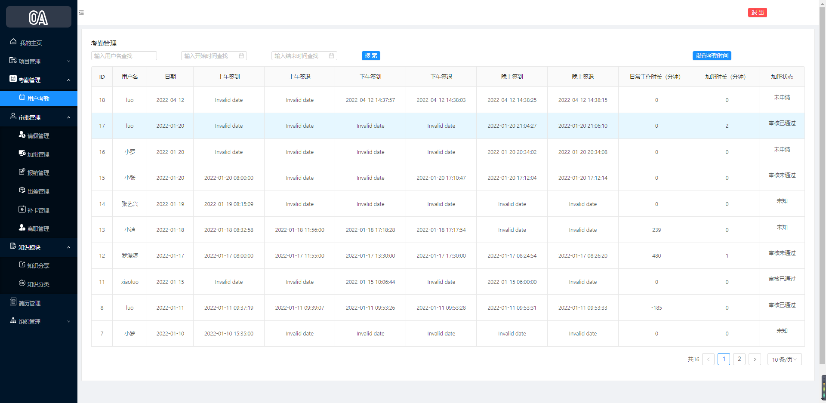
Task: Click the 简历管理 icon
Action: click(x=13, y=302)
